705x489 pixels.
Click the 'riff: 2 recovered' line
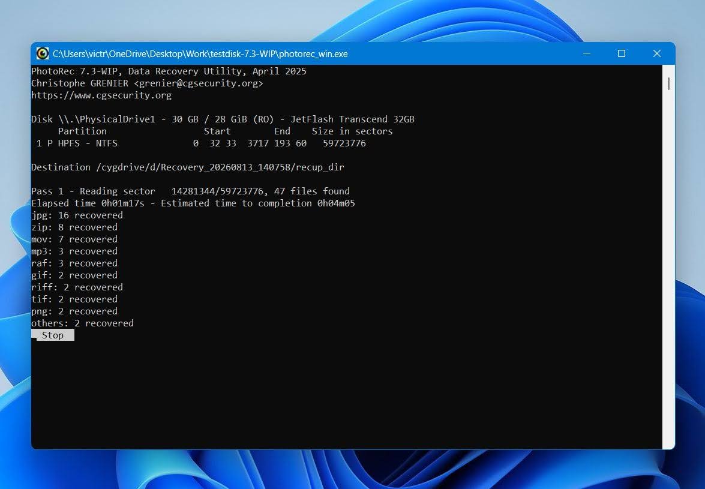coord(77,287)
